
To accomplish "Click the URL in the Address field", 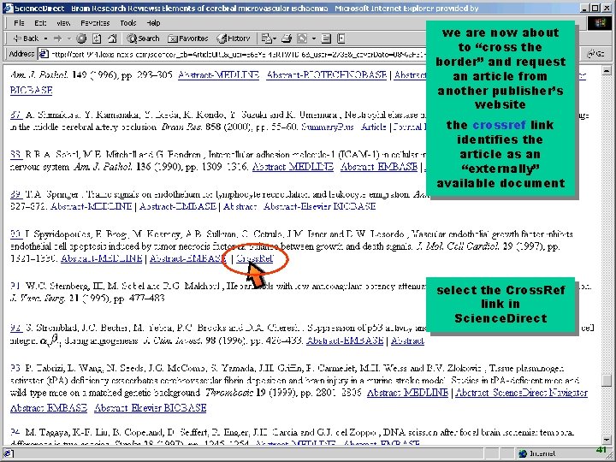I will (238, 54).
